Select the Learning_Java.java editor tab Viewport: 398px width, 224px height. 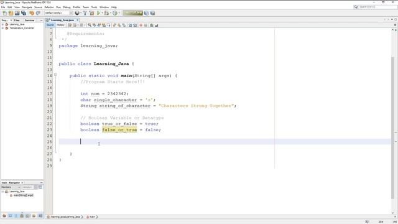[62, 20]
